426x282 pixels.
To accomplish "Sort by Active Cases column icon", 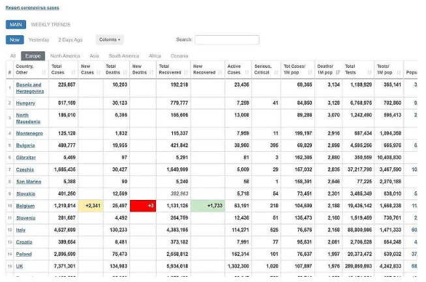I will (249, 72).
